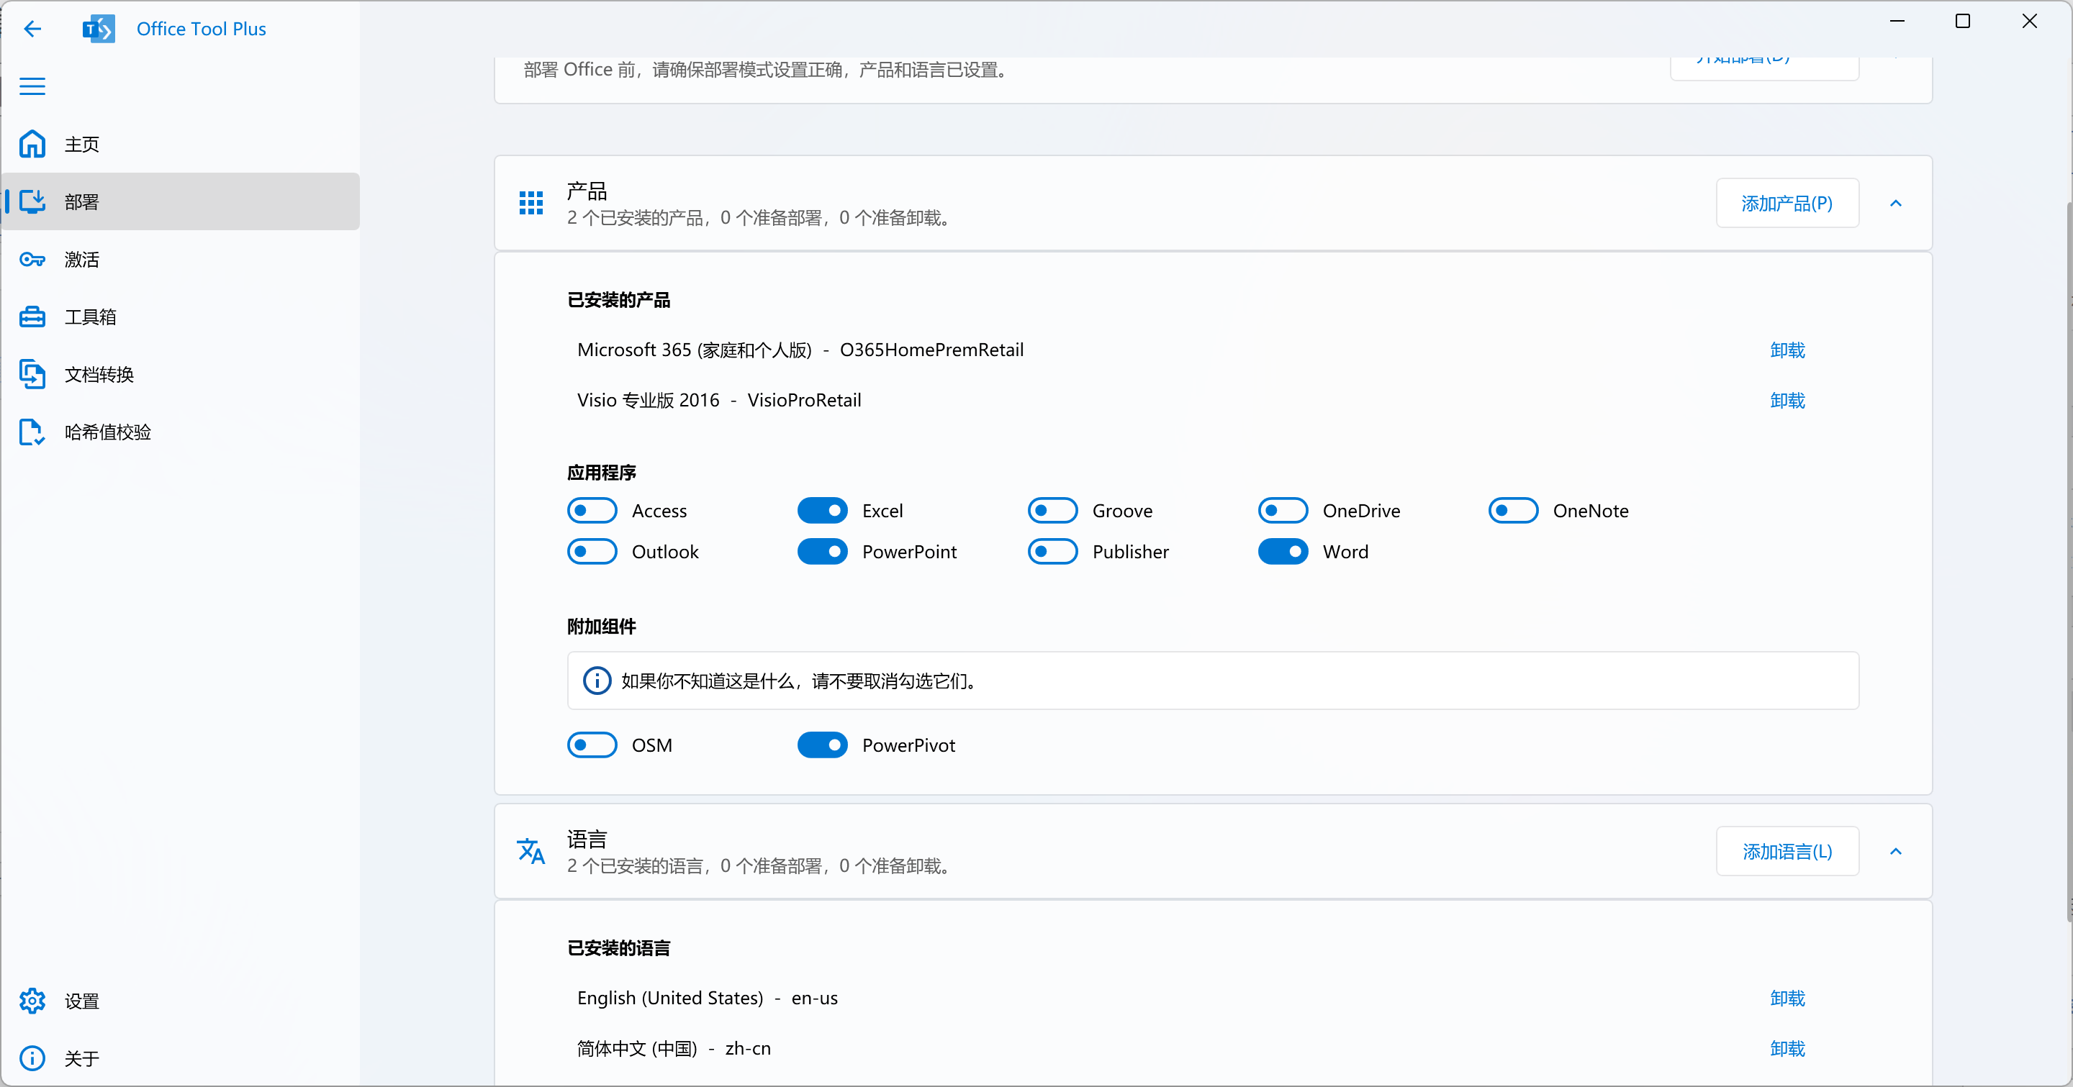Screen dimensions: 2073x1087
Task: Click the 文档转换 document convert icon
Action: tap(32, 374)
